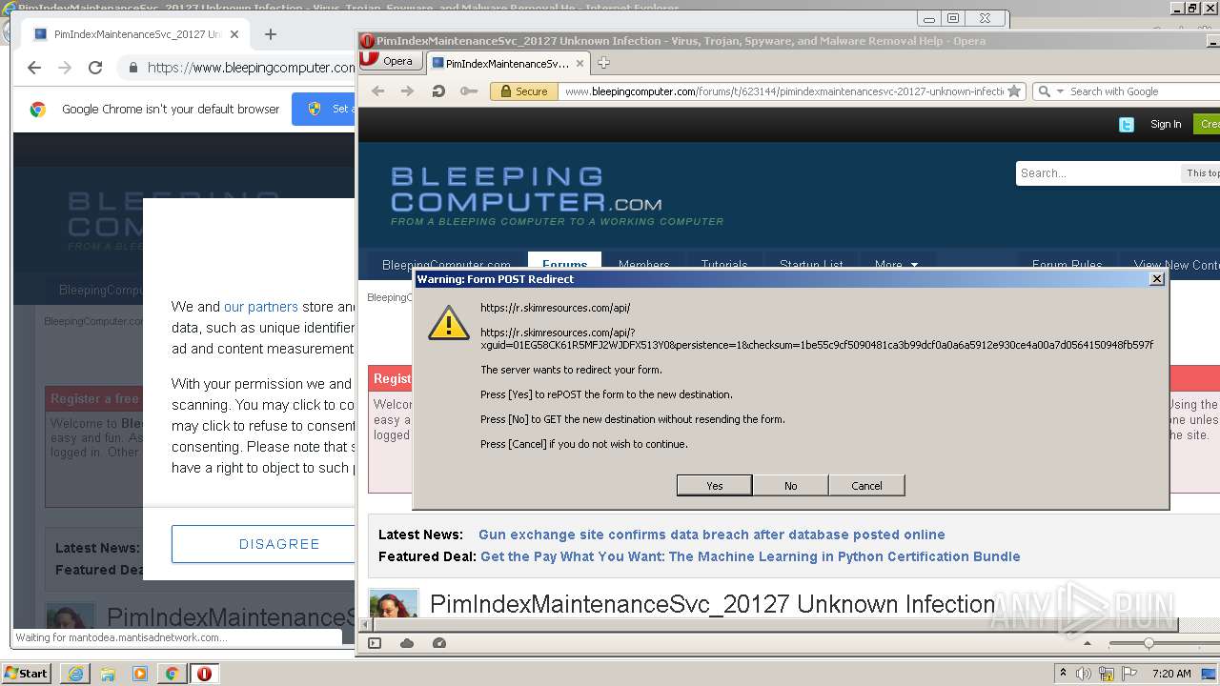
Task: Go back in Chrome
Action: click(x=34, y=68)
